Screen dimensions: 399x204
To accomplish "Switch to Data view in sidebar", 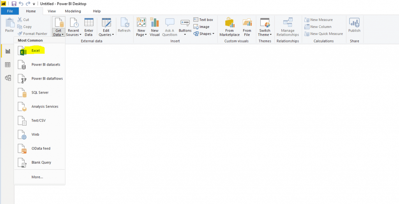I will click(8, 65).
